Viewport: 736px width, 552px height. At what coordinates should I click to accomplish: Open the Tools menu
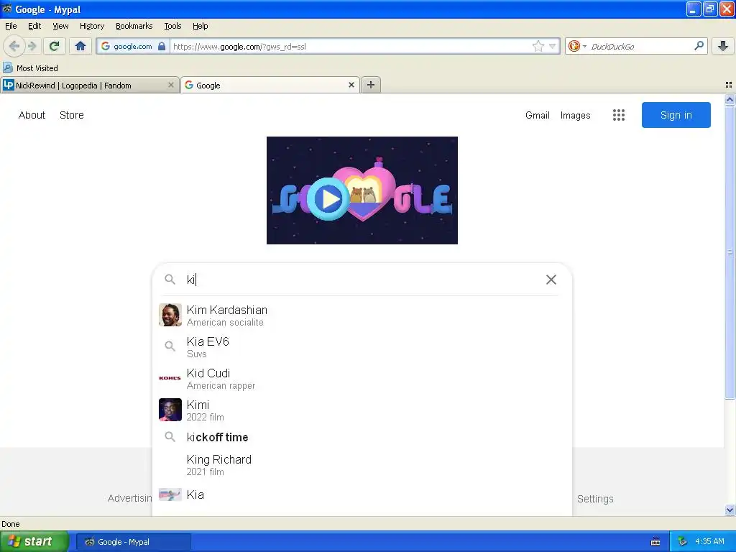[x=172, y=26]
